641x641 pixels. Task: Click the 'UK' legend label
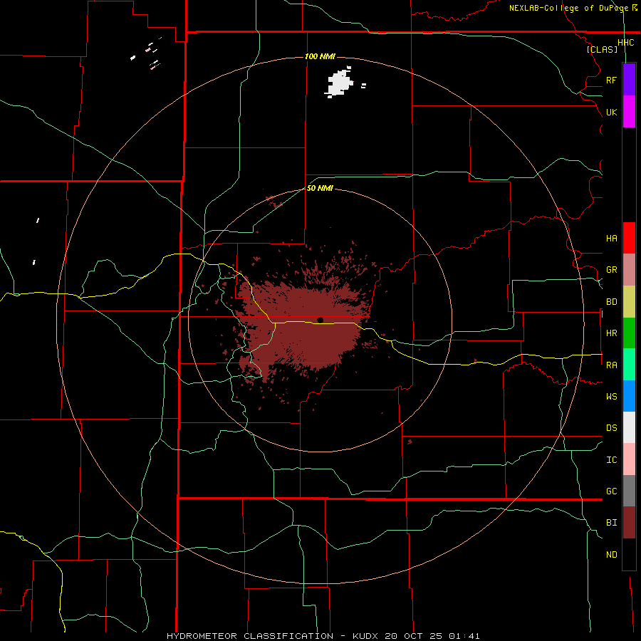(x=611, y=112)
